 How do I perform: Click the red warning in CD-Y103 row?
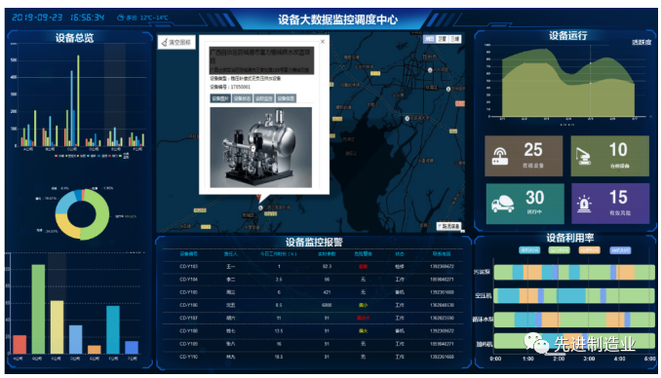[x=363, y=266]
